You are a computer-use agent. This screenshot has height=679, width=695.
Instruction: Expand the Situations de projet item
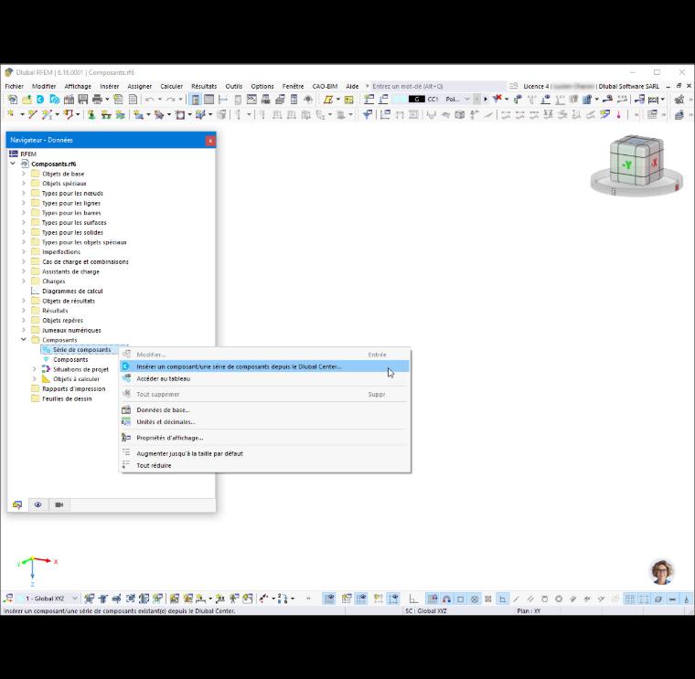point(35,369)
